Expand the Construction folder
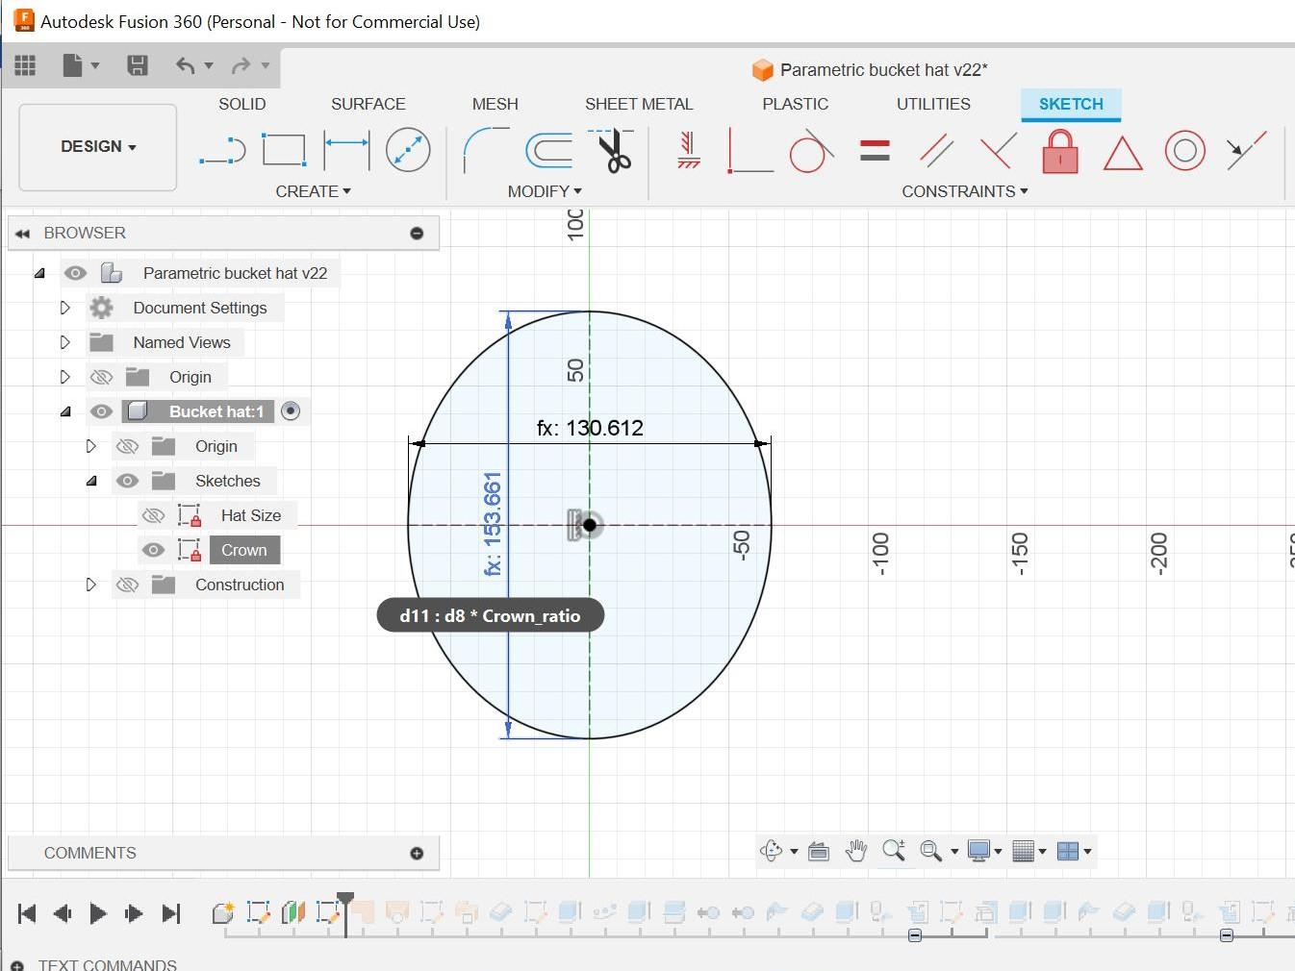This screenshot has height=971, width=1295. pyautogui.click(x=91, y=585)
